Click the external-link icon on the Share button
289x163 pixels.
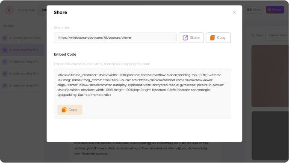[185, 37]
